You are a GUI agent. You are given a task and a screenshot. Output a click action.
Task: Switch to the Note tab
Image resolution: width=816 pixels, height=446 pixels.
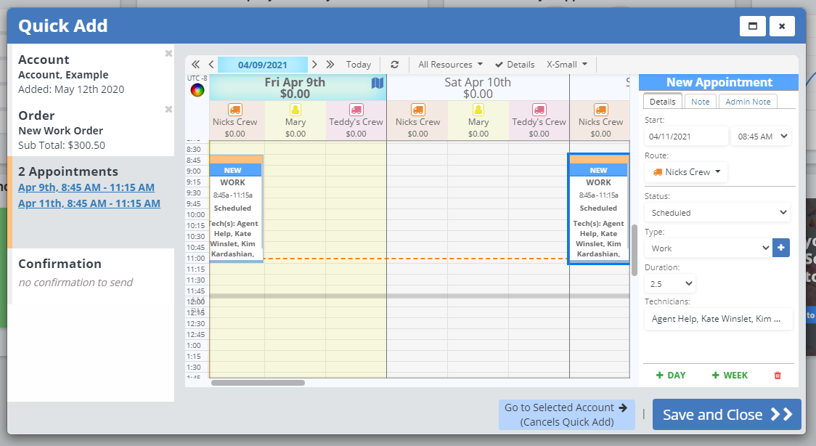(x=700, y=102)
